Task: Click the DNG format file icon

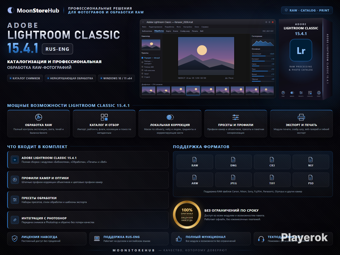Action: 233,160
